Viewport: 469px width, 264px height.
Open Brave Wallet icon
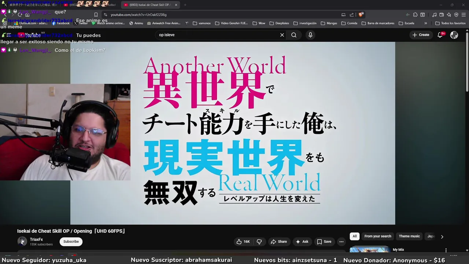pyautogui.click(x=442, y=15)
